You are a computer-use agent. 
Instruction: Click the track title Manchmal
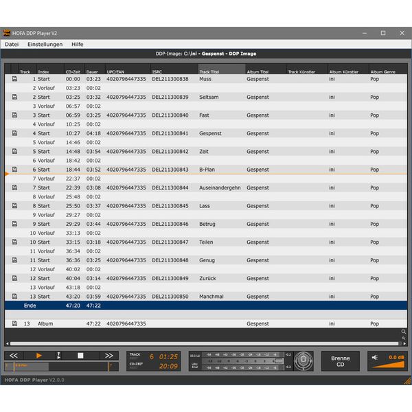coord(211,297)
